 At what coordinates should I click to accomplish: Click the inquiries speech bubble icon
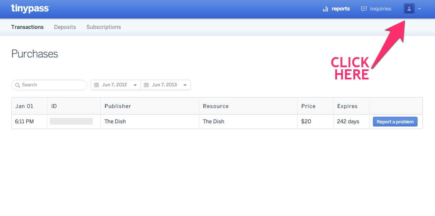click(x=364, y=9)
